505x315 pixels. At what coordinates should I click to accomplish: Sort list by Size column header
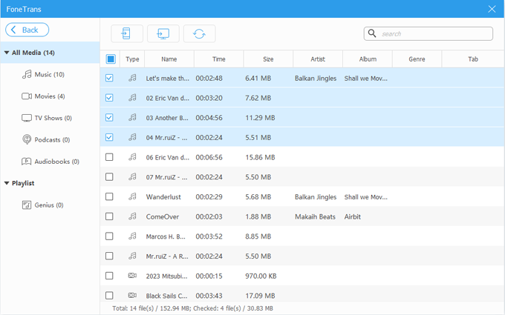[267, 59]
